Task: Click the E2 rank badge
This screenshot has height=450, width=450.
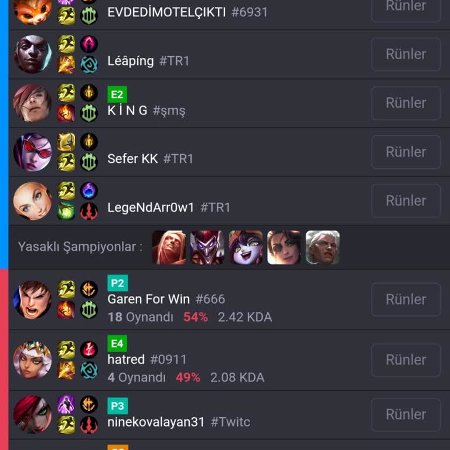Action: point(117,94)
